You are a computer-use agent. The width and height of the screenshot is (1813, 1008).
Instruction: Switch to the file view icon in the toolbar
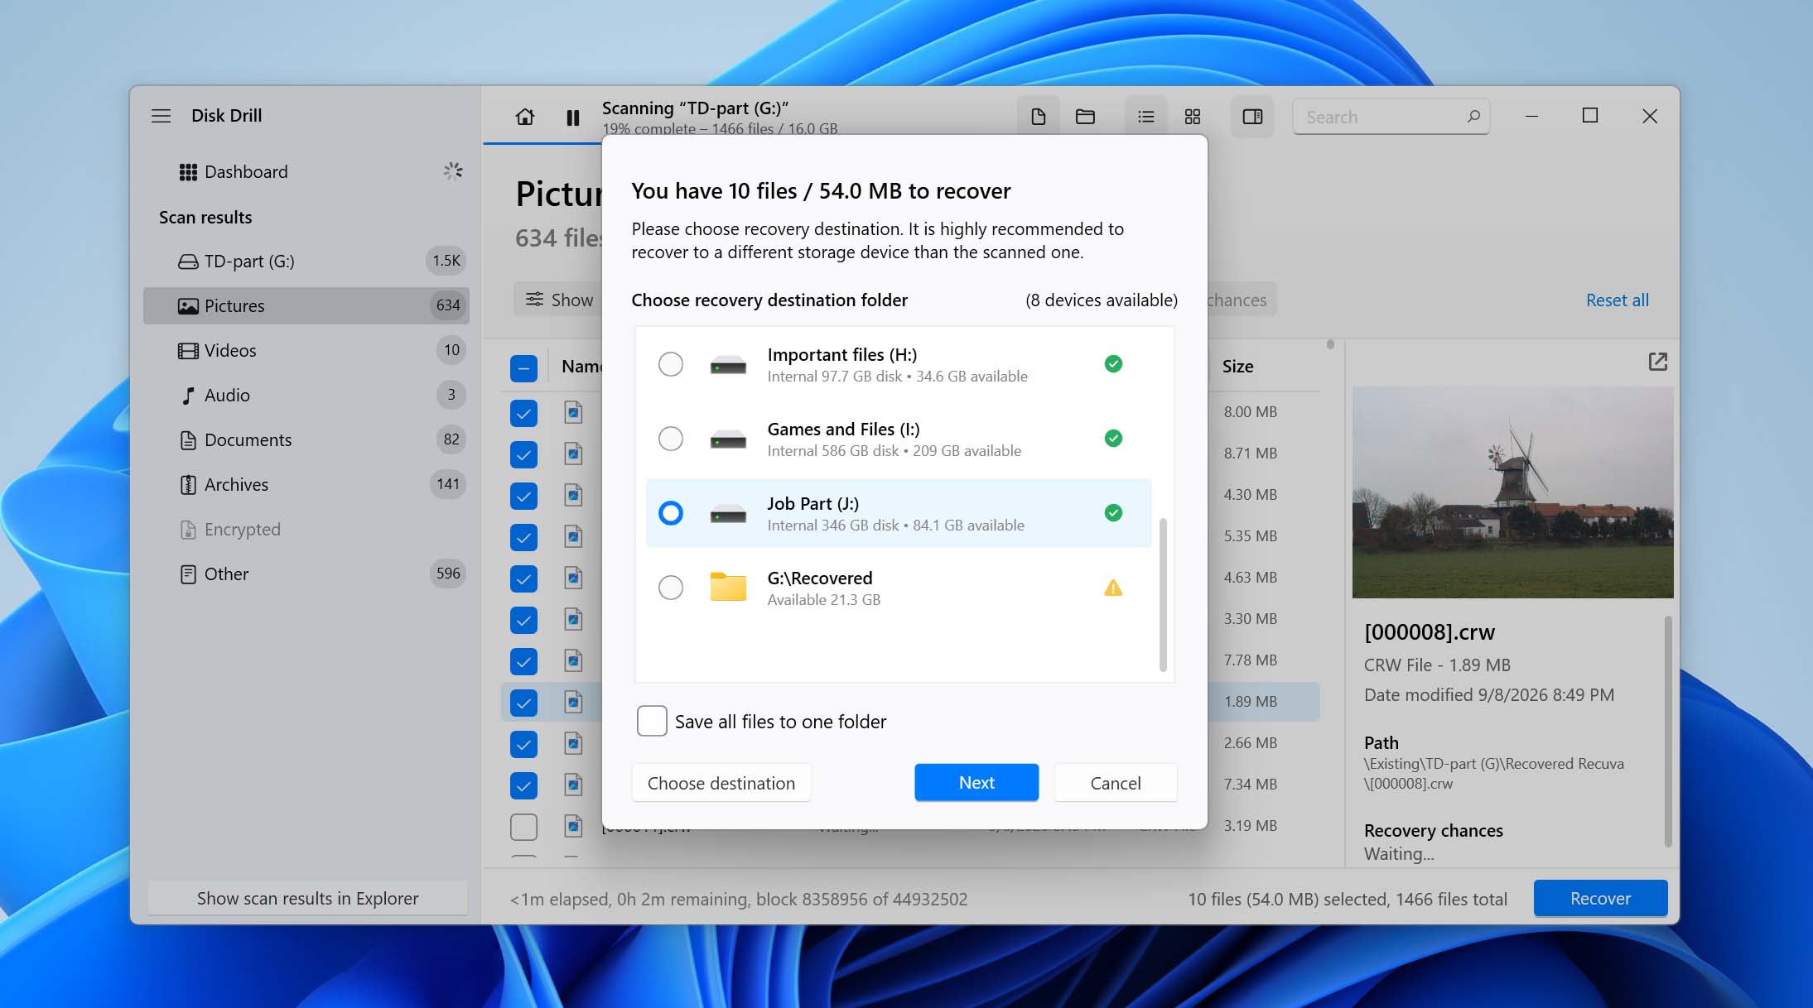coord(1038,117)
